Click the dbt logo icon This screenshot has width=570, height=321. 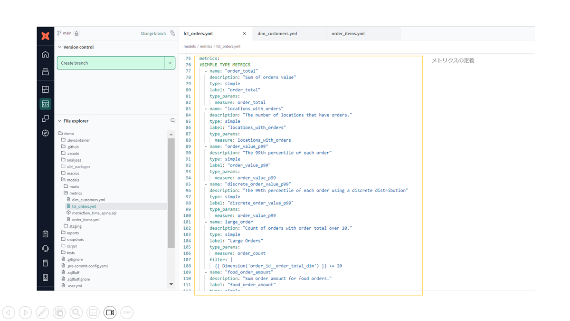(x=45, y=36)
